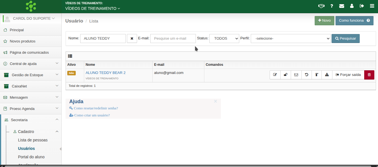
Task: Click the logout arrow icon in header
Action: (362, 6)
